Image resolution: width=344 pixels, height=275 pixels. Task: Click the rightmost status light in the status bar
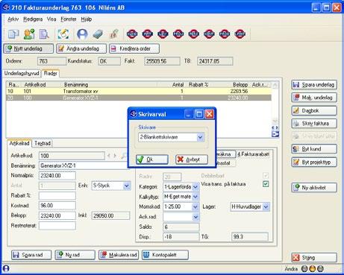click(x=320, y=268)
